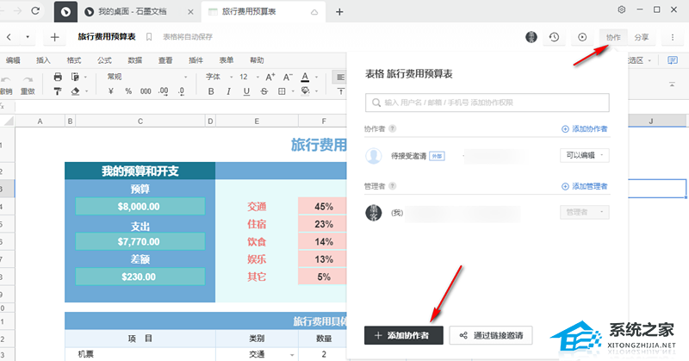Open the 可以编辑 permission dropdown
Image resolution: width=689 pixels, height=361 pixels.
(x=585, y=155)
